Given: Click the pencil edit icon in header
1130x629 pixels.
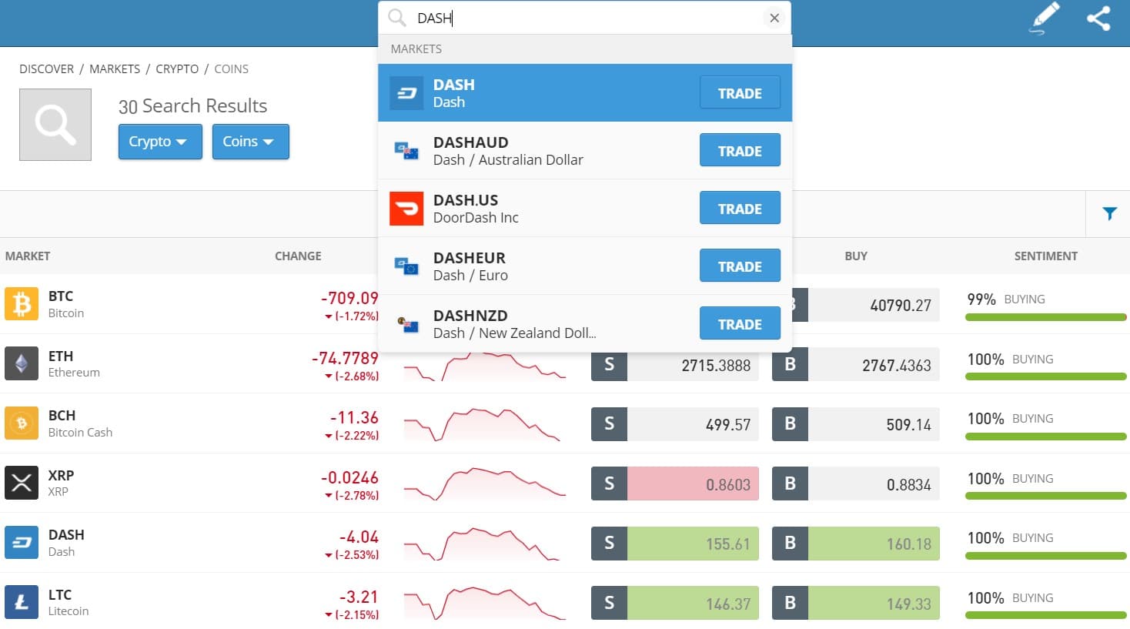Looking at the screenshot, I should [x=1045, y=18].
